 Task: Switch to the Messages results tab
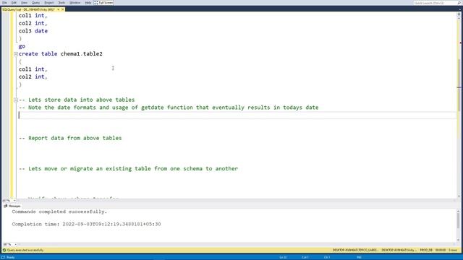tap(12, 206)
